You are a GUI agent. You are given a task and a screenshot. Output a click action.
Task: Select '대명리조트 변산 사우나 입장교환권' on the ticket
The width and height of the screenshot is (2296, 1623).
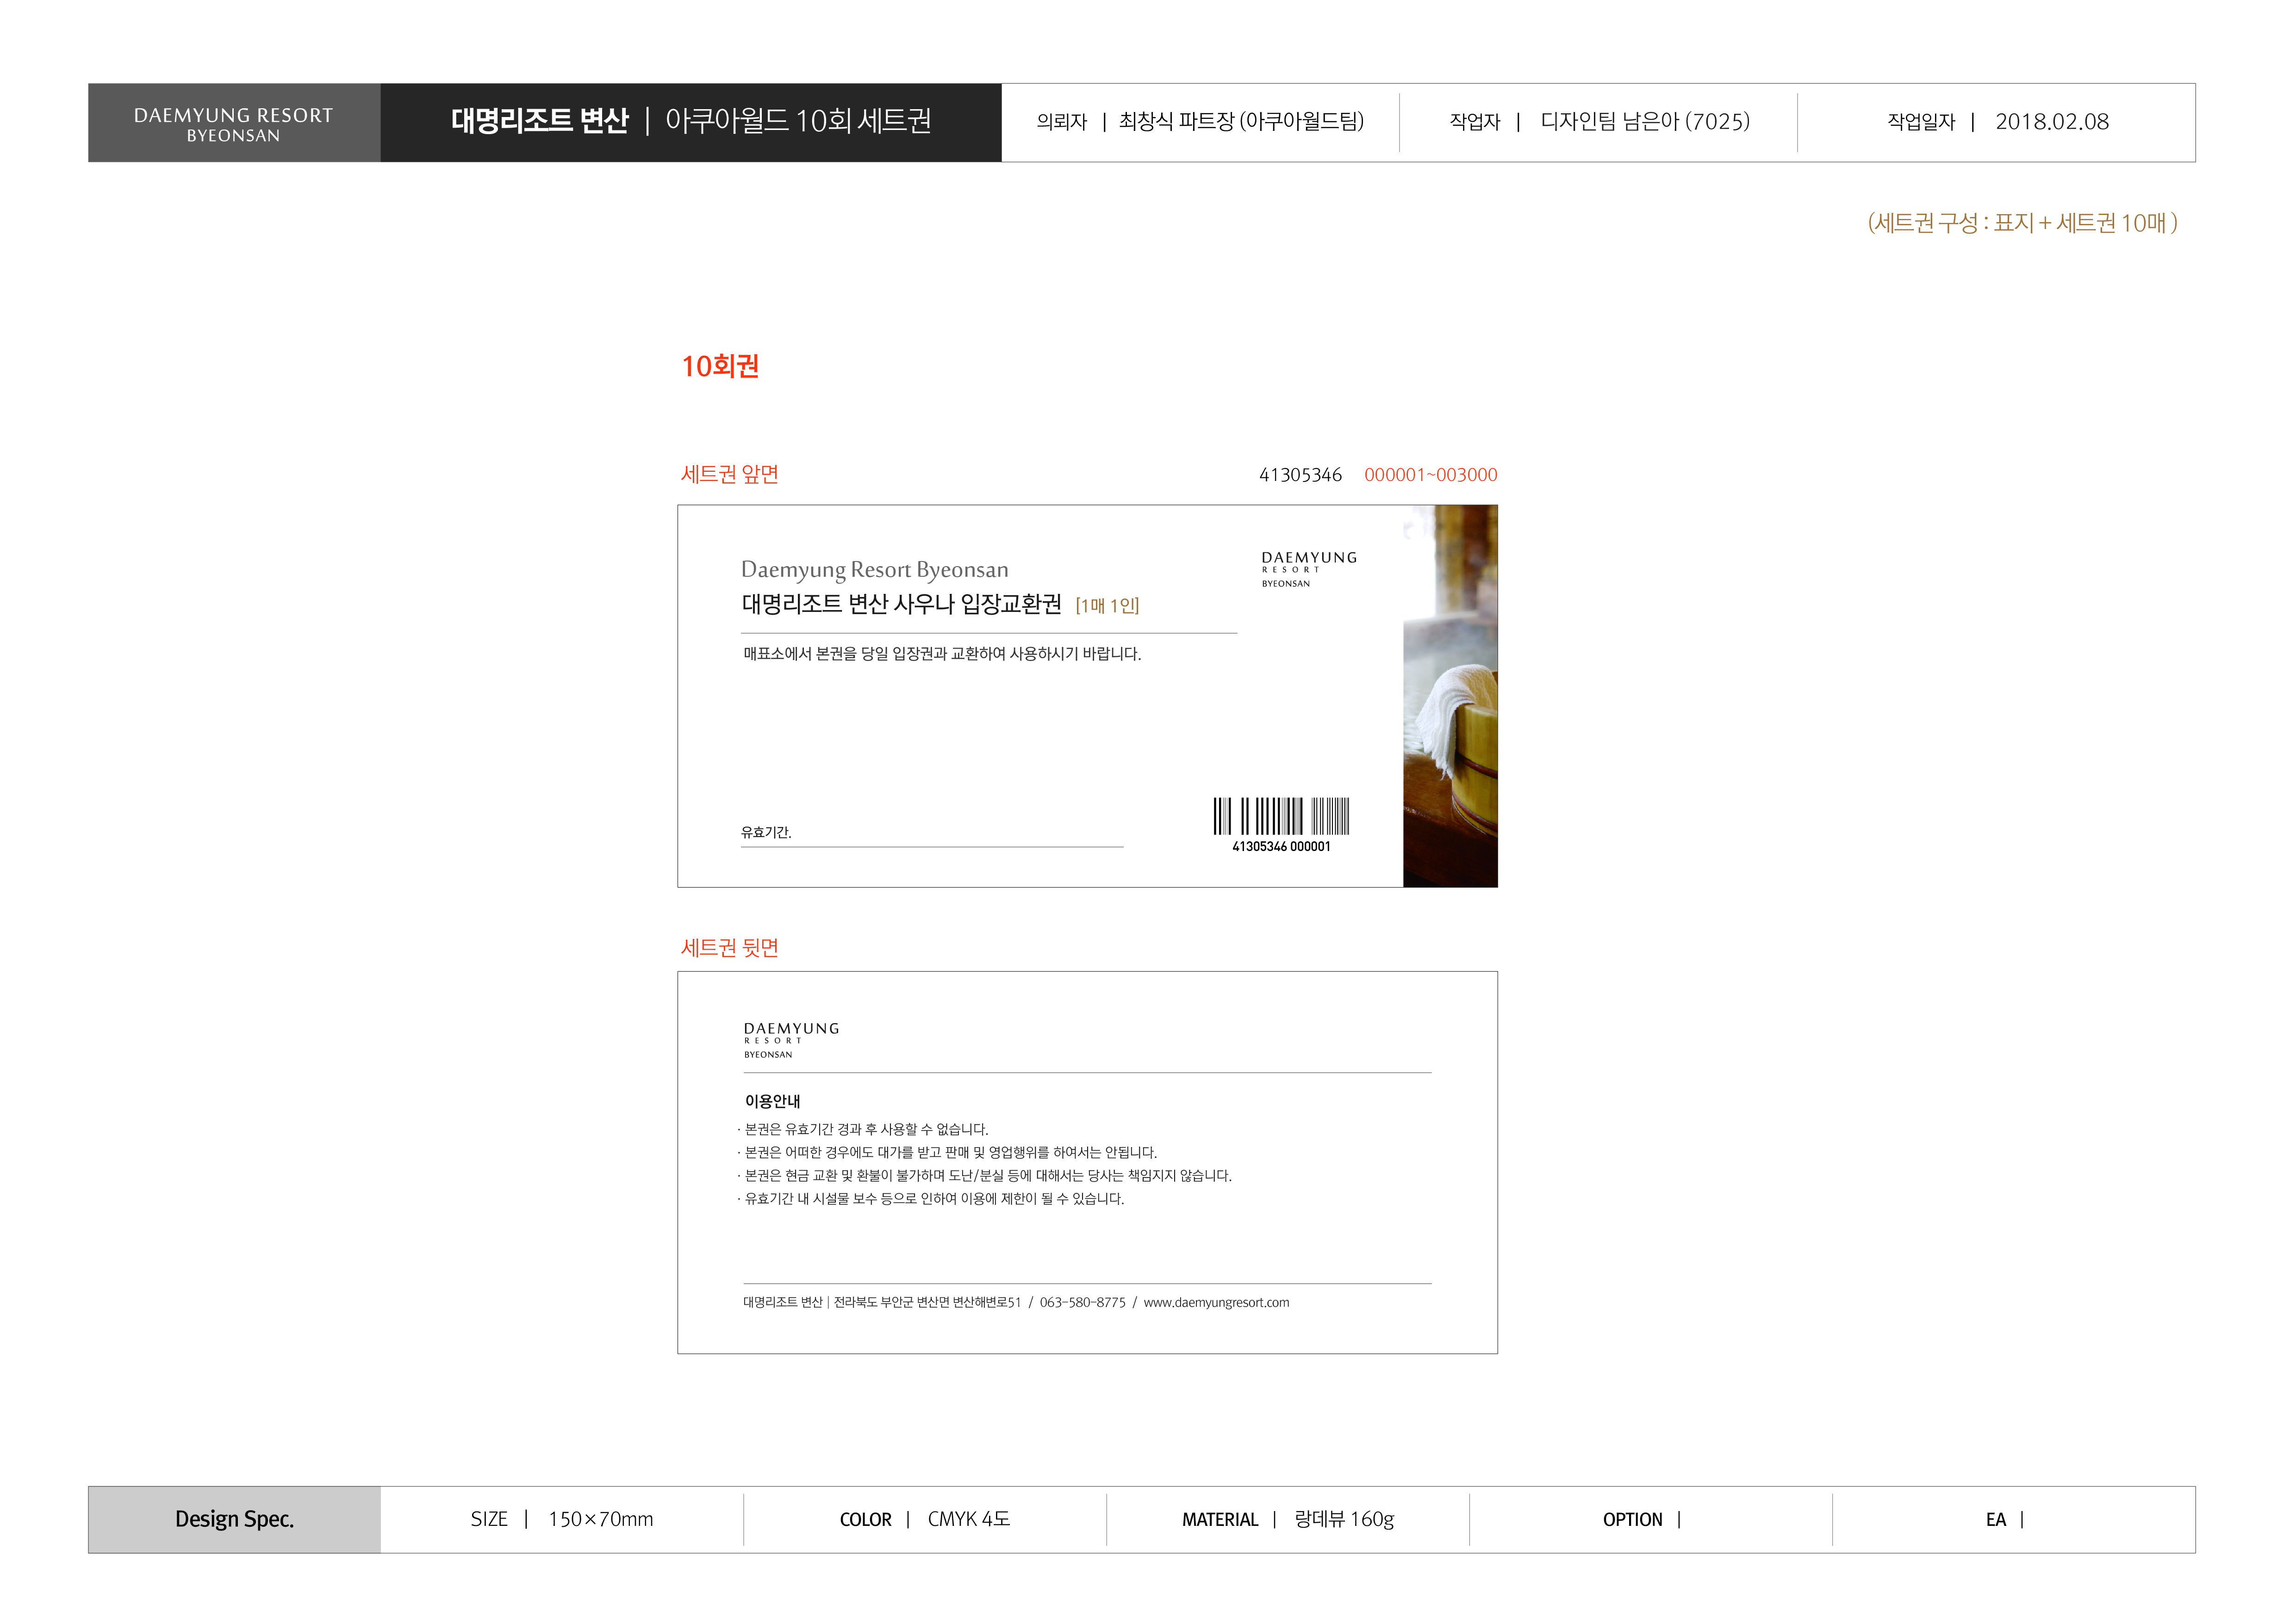901,604
